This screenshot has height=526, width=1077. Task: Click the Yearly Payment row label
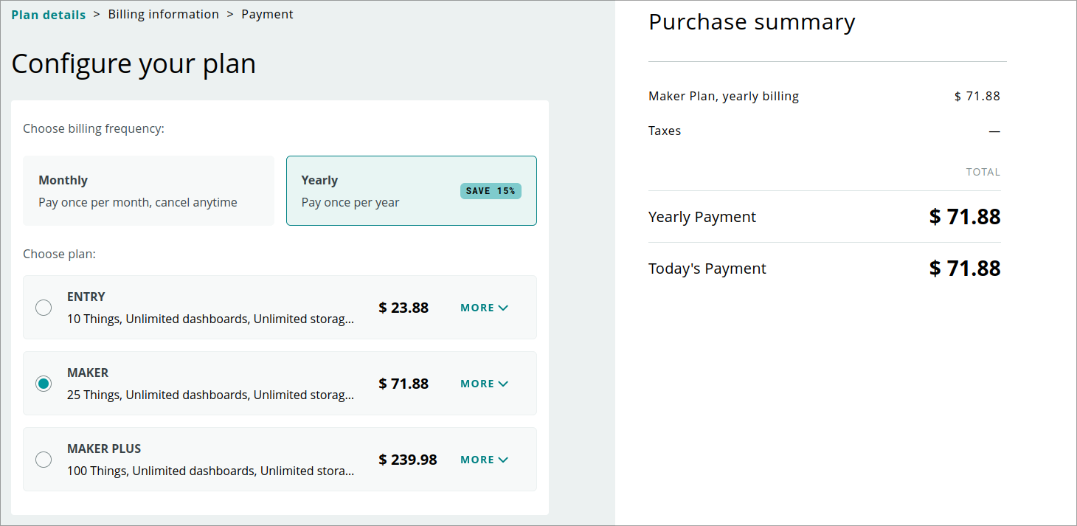click(702, 217)
